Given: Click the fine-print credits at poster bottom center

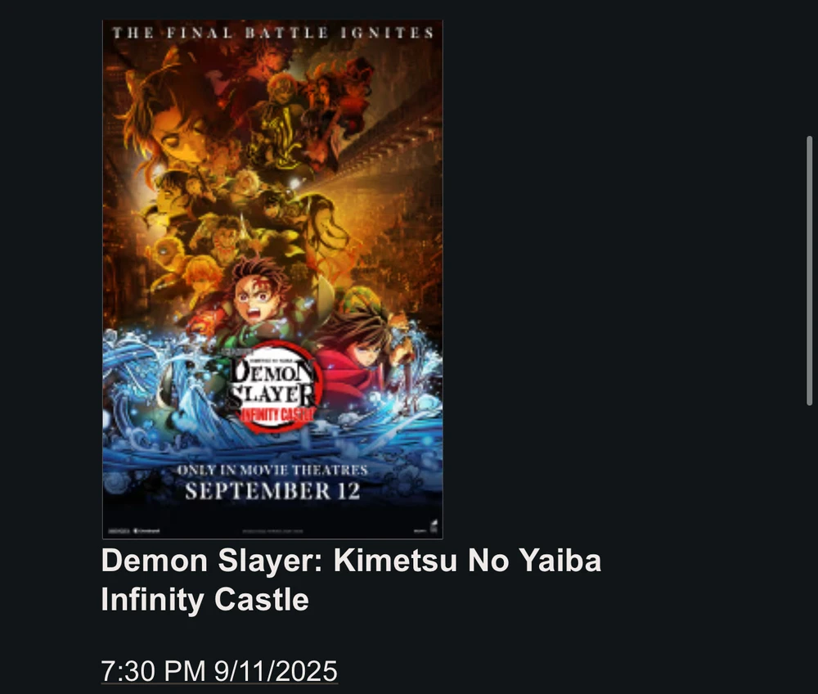Looking at the screenshot, I should point(273,531).
